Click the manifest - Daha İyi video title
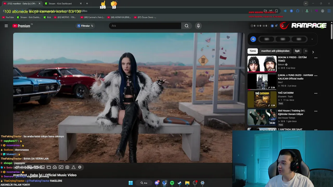Screen dimensions: 333x187 tap(45, 175)
